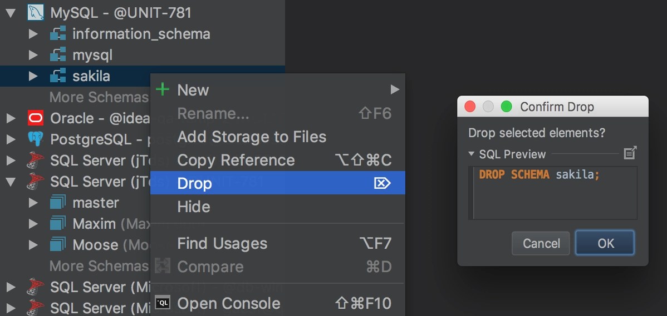
Task: Click the Open Console QL icon
Action: (163, 303)
